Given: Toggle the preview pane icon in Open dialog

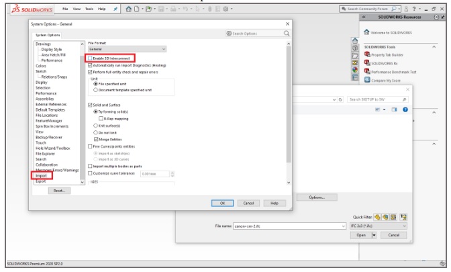Looking at the screenshot, I should [395, 109].
